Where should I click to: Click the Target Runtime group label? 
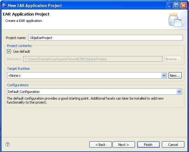coord(18,69)
